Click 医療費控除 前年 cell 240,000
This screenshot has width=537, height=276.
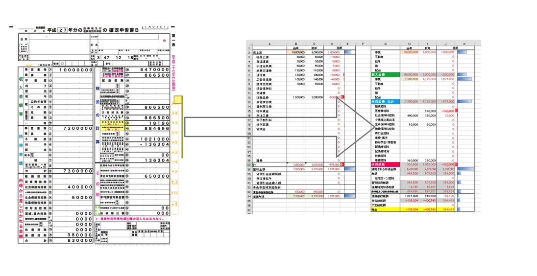tap(428, 111)
